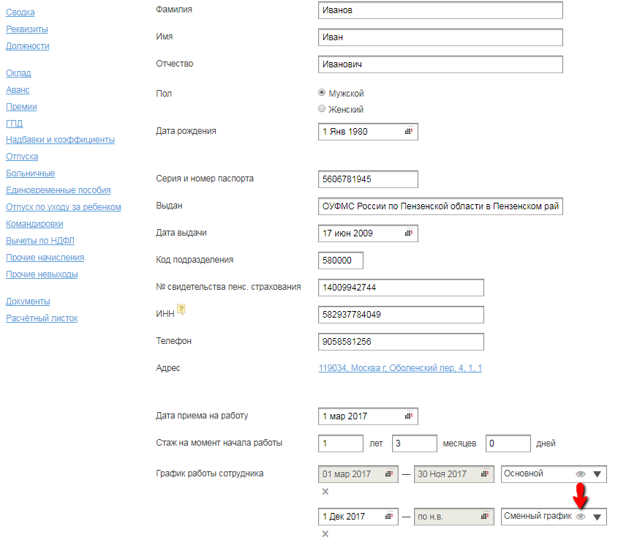Open calendar picker for Дата приема на работу
The height and width of the screenshot is (543, 629).
[x=408, y=416]
